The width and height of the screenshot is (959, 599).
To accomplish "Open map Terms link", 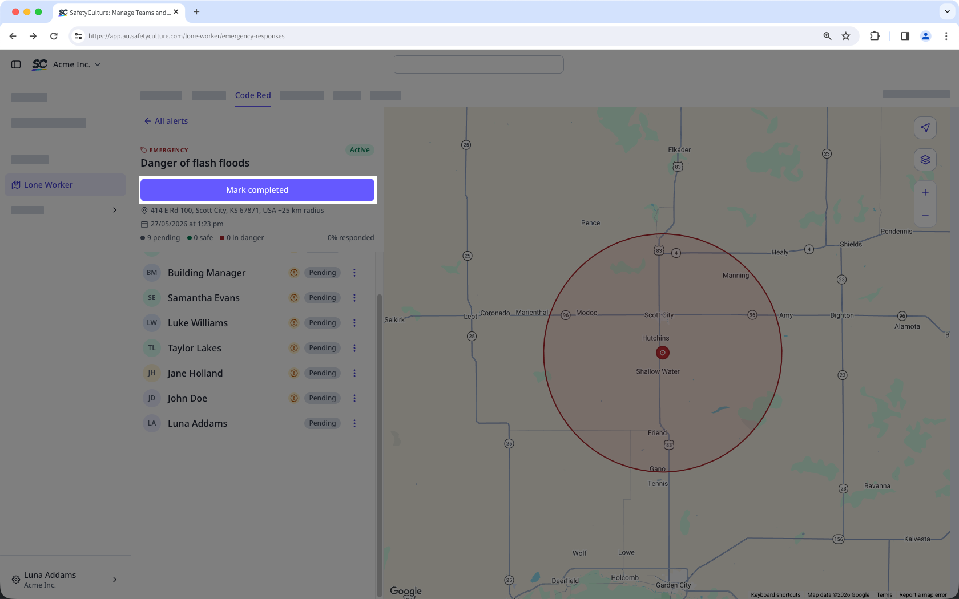I will (x=884, y=595).
